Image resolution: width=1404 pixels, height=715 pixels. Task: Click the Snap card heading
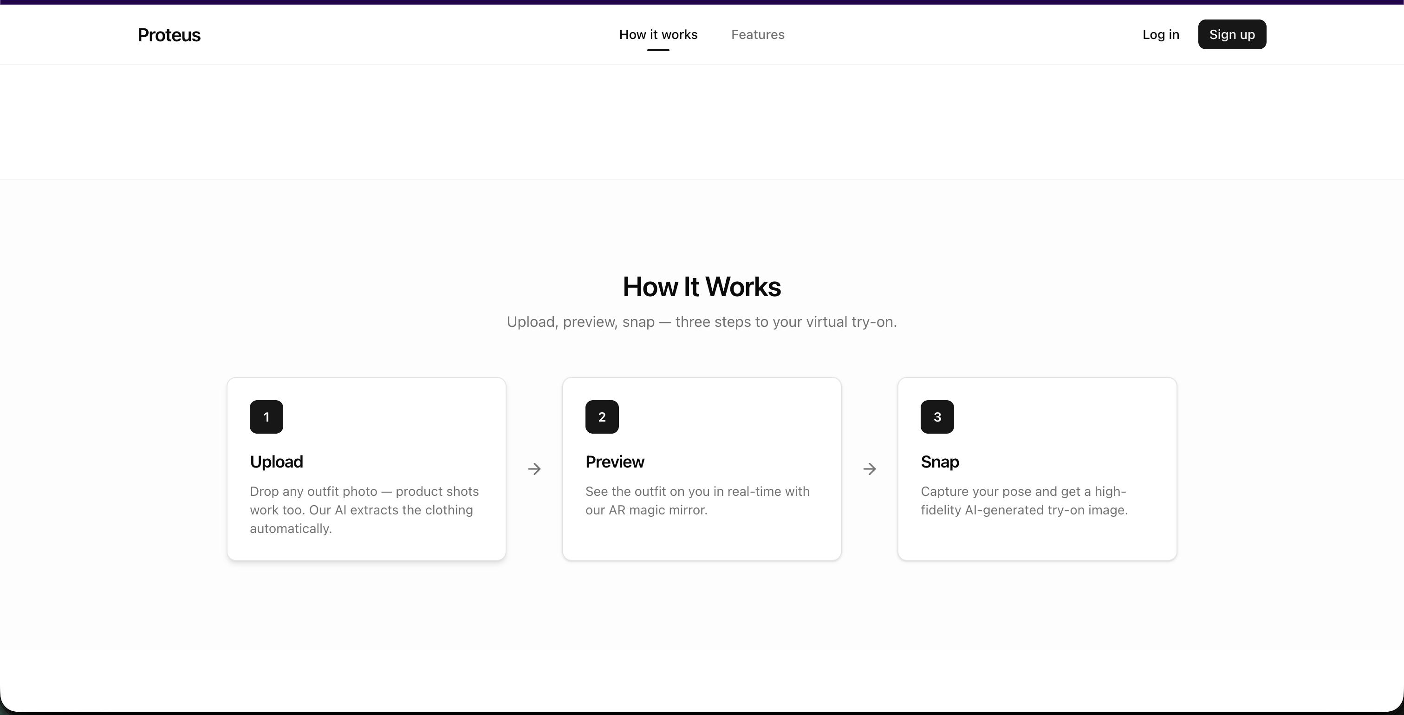(x=940, y=461)
